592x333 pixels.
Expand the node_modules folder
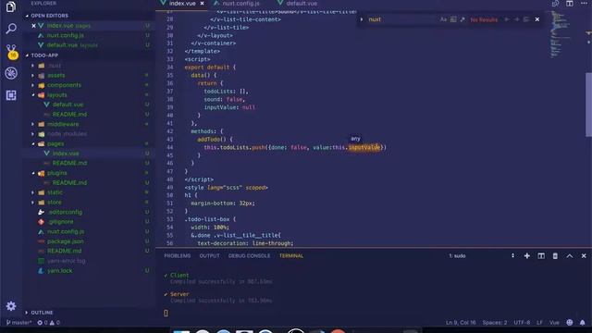coord(67,134)
